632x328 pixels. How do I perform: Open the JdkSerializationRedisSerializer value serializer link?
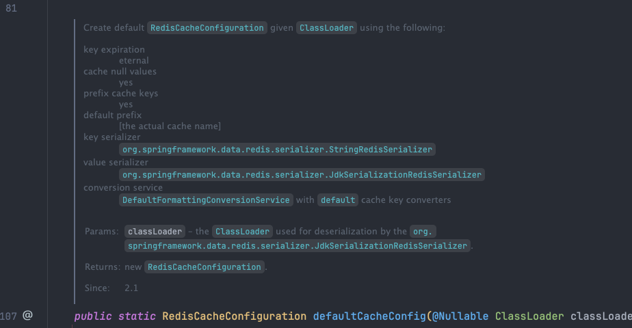(302, 175)
